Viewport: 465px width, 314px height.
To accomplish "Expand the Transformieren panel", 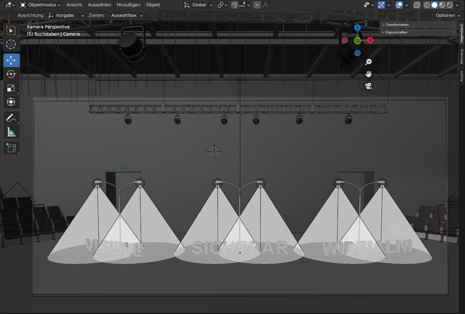I will (x=397, y=25).
